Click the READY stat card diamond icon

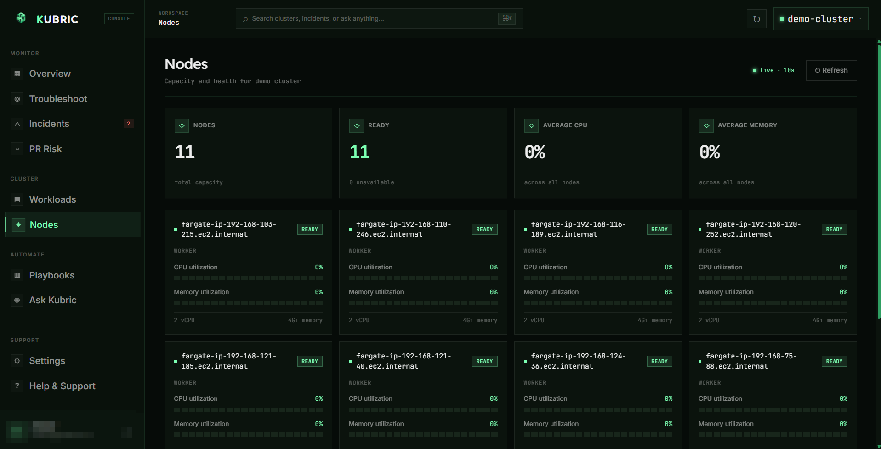point(357,125)
